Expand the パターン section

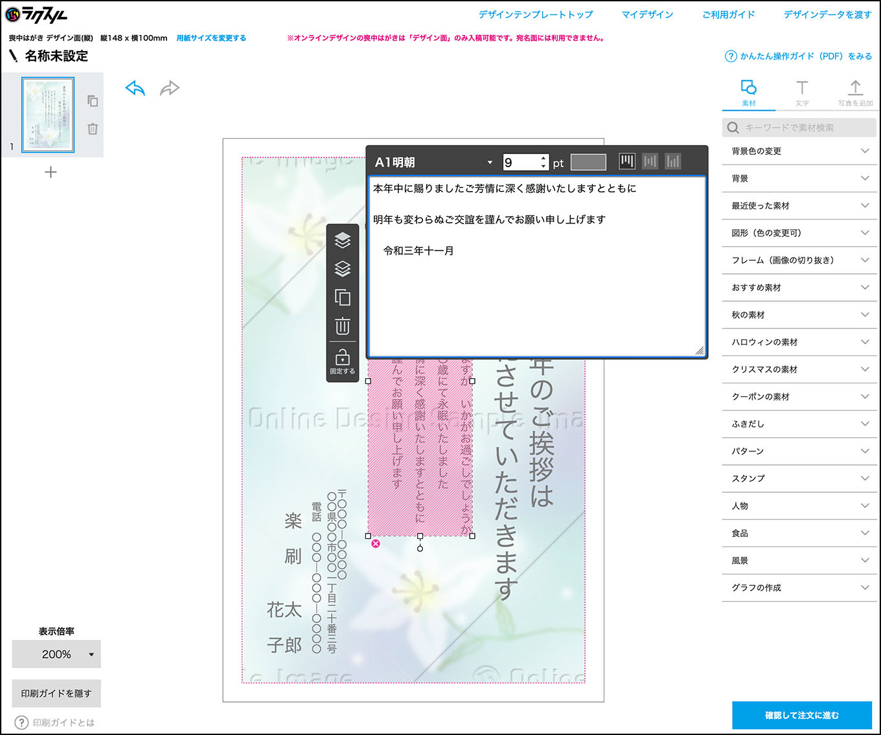click(799, 451)
